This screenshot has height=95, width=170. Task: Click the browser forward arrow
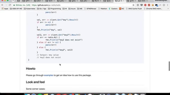(x=6, y=5)
